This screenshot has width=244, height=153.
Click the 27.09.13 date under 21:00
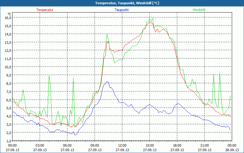click(204, 150)
